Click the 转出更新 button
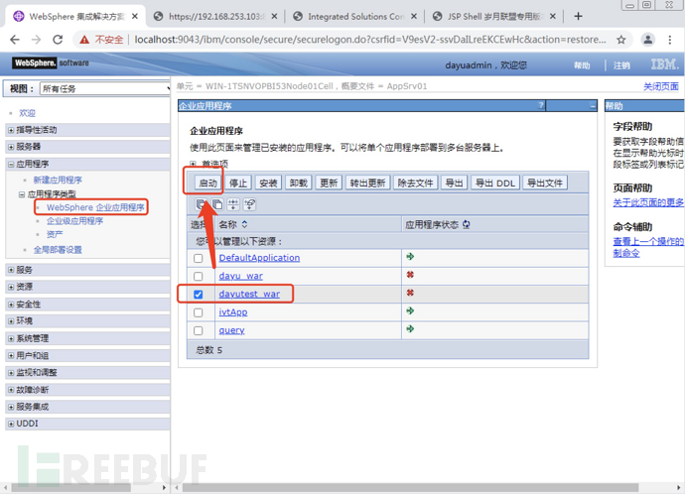The width and height of the screenshot is (685, 494). click(367, 183)
